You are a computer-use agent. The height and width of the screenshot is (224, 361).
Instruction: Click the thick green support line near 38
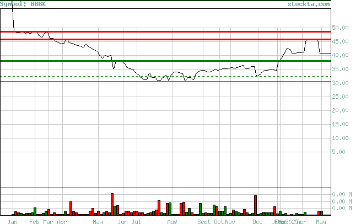pyautogui.click(x=165, y=61)
